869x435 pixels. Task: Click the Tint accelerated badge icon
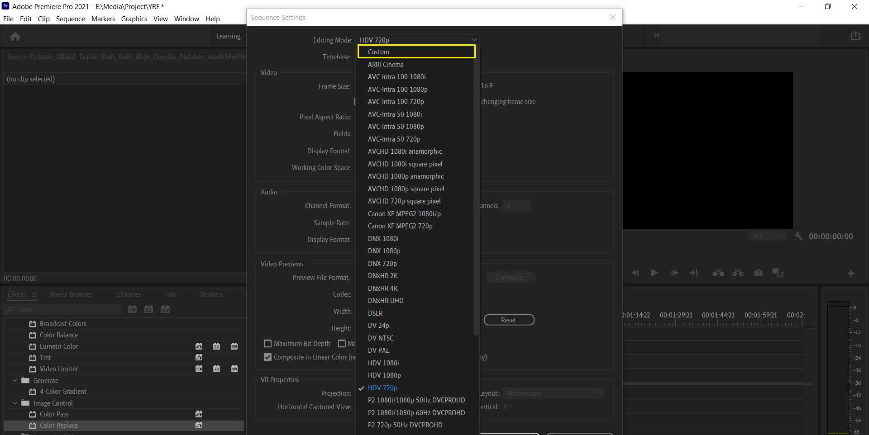click(199, 357)
